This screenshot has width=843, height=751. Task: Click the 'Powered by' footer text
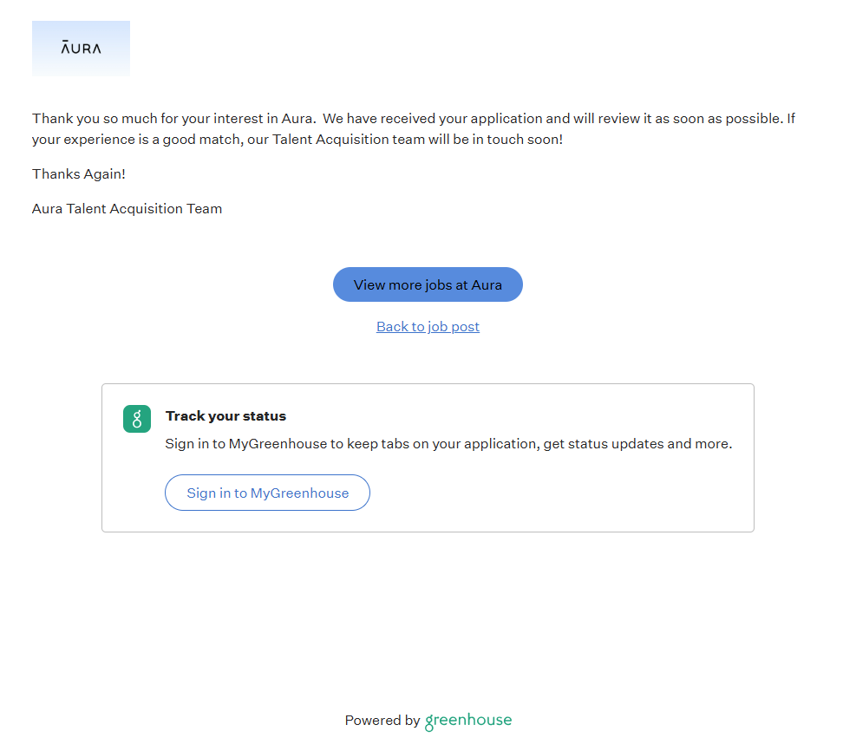(x=382, y=721)
